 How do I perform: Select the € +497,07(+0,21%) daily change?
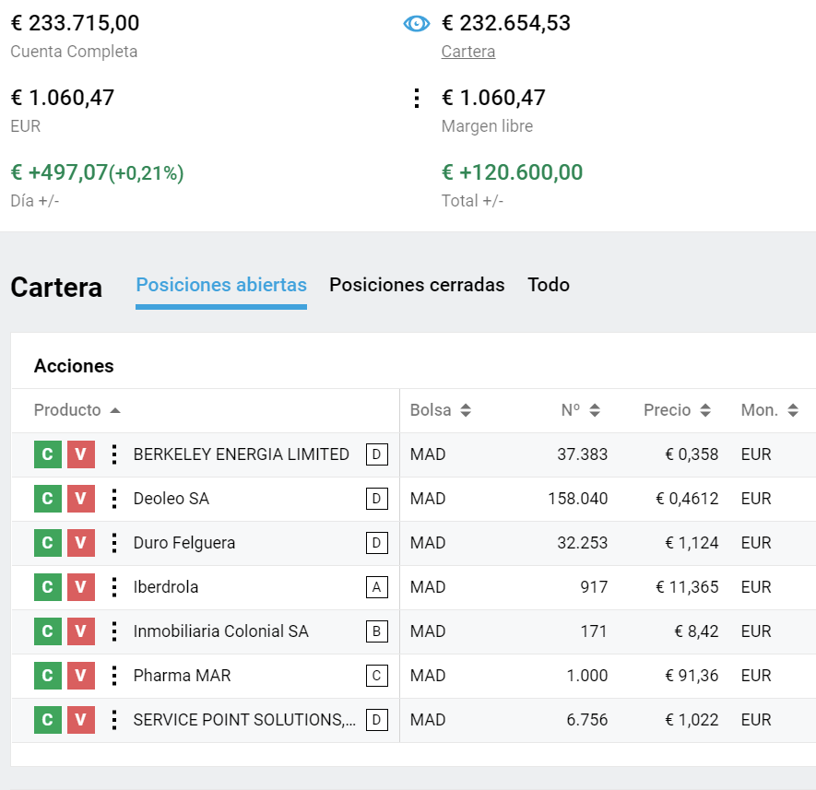pos(98,172)
